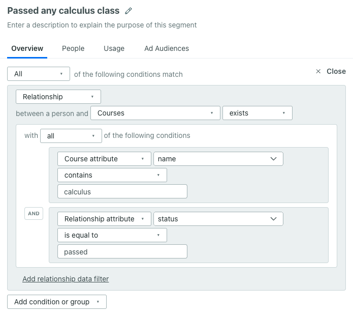353x315 pixels.
Task: Change the contains operator dropdown
Action: 112,175
